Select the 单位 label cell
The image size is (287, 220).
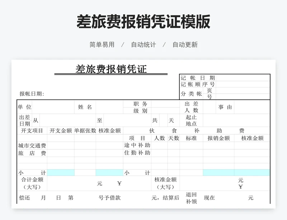[24, 107]
